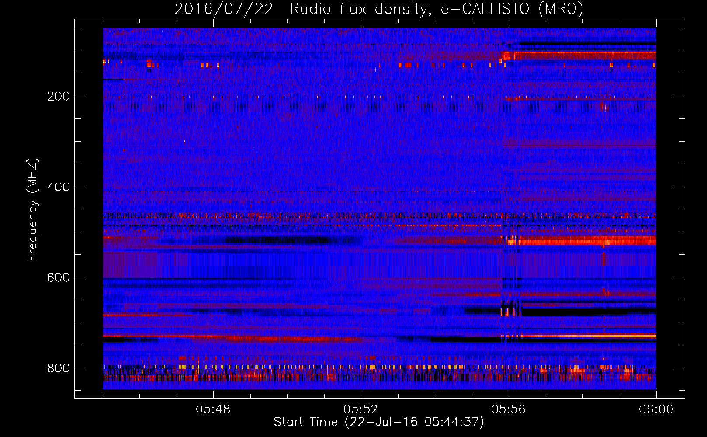The width and height of the screenshot is (707, 437).
Task: Select the 'Frequency (MHZ)' y-axis label
Action: [33, 209]
